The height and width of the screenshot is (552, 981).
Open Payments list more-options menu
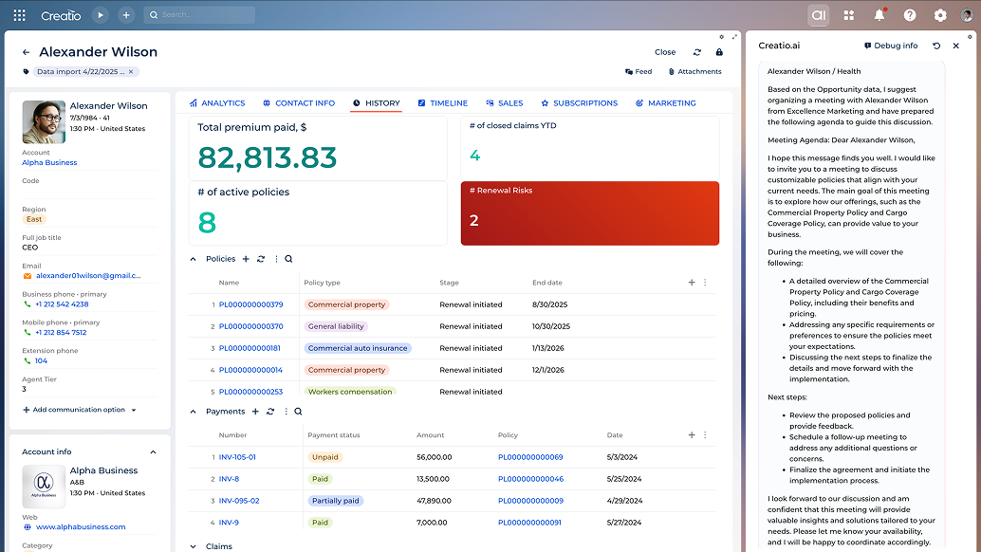point(286,412)
